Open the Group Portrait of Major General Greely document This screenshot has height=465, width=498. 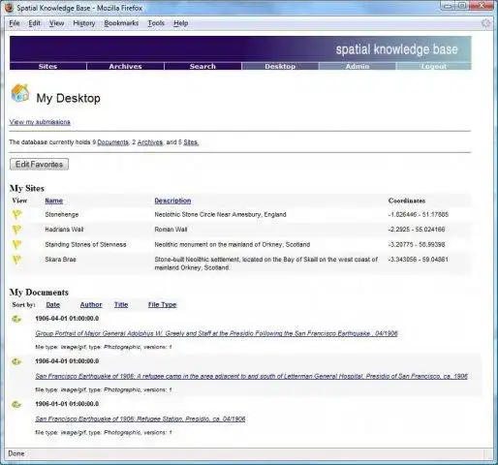(216, 333)
